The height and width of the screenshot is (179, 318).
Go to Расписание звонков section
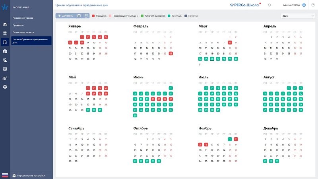click(x=23, y=31)
